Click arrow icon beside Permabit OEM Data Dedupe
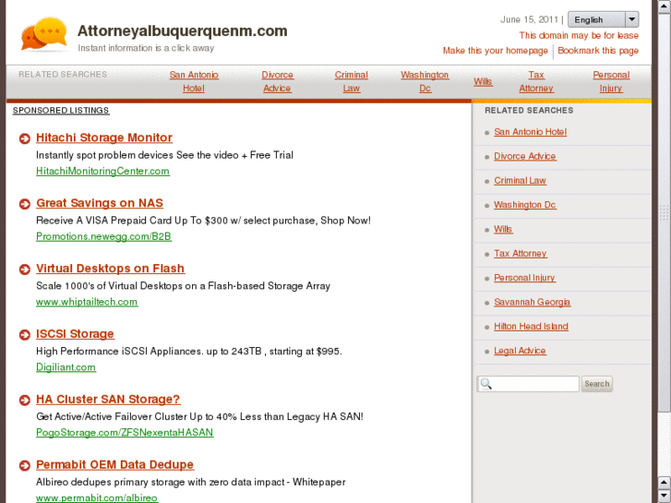The height and width of the screenshot is (503, 671). click(x=25, y=465)
